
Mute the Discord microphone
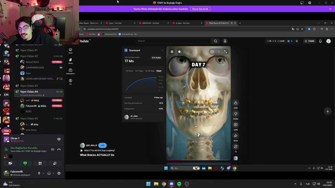39,173
